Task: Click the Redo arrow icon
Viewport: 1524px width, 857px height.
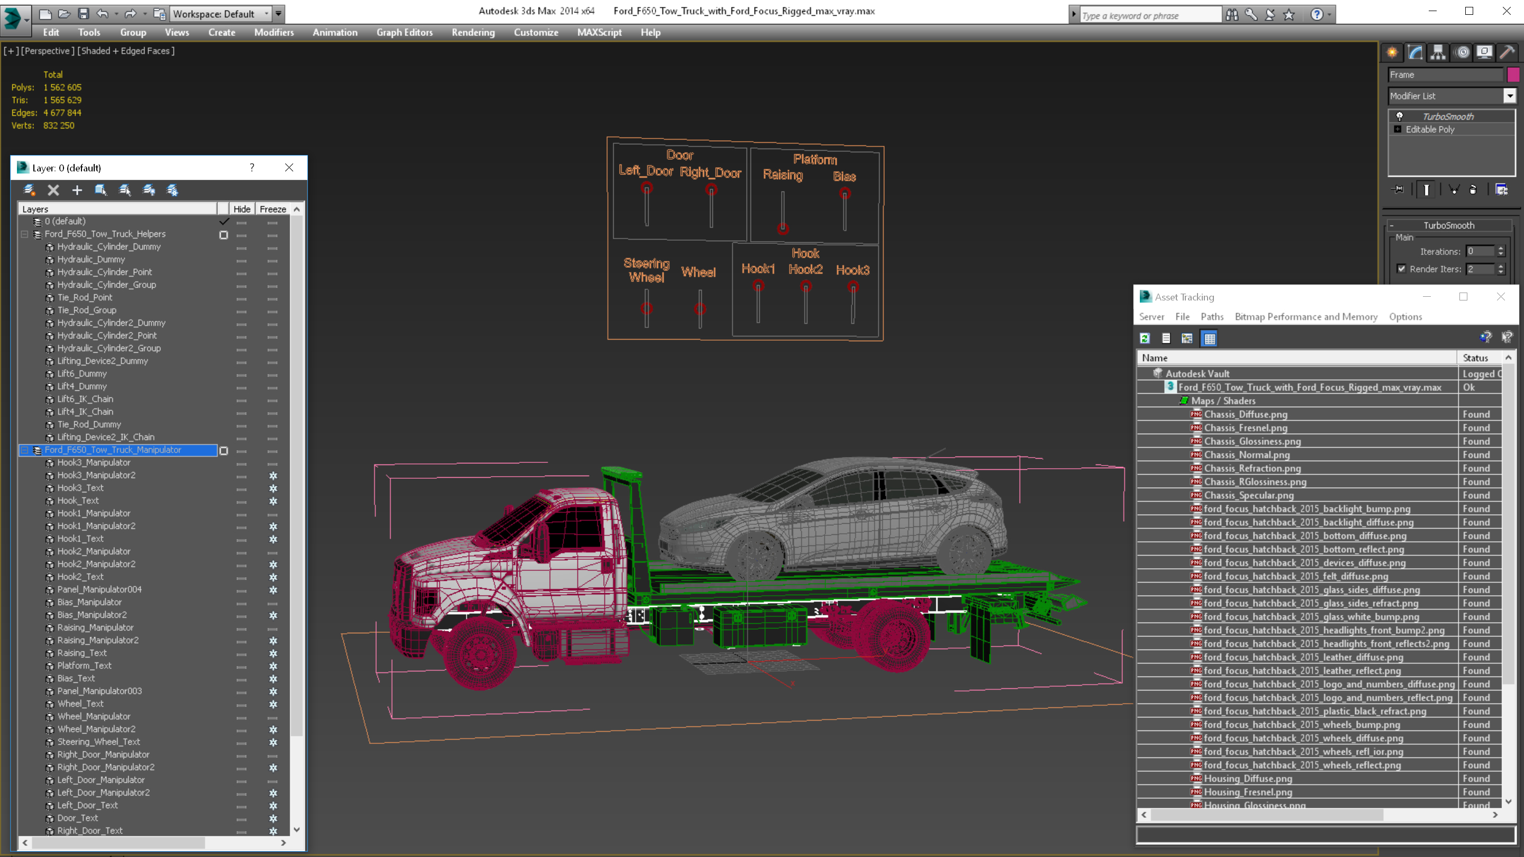Action: (x=131, y=14)
